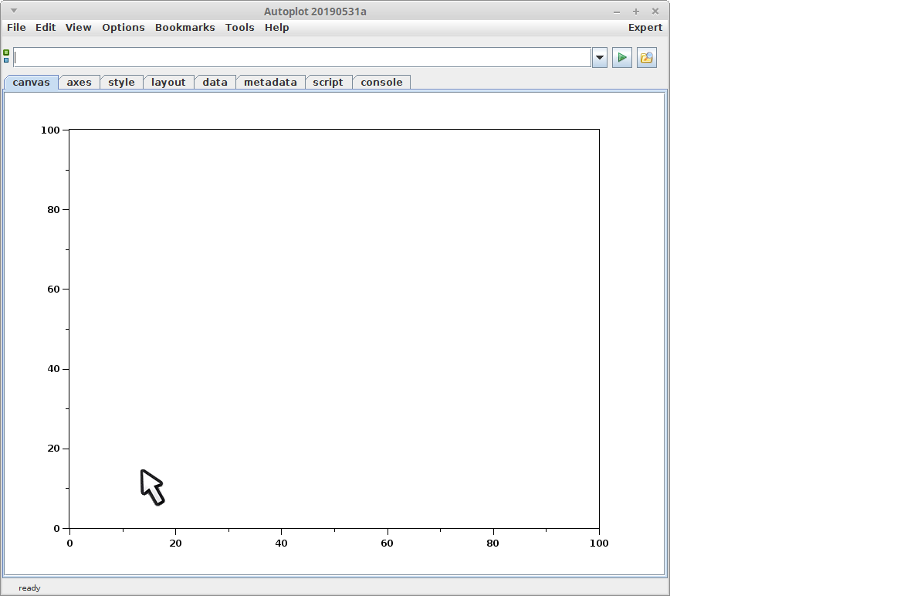
Task: Switch to the script tab
Action: click(328, 83)
